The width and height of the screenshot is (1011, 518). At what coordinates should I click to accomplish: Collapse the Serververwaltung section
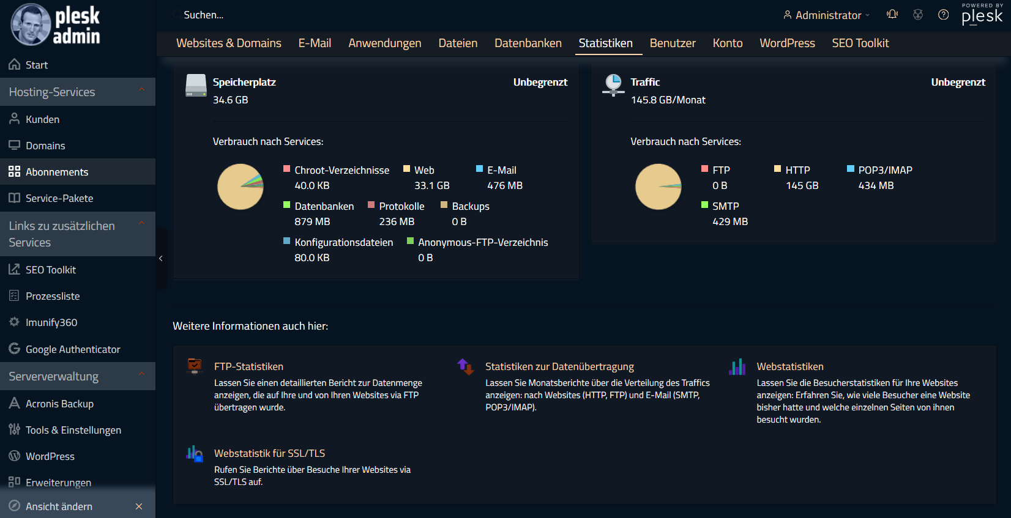click(x=142, y=374)
